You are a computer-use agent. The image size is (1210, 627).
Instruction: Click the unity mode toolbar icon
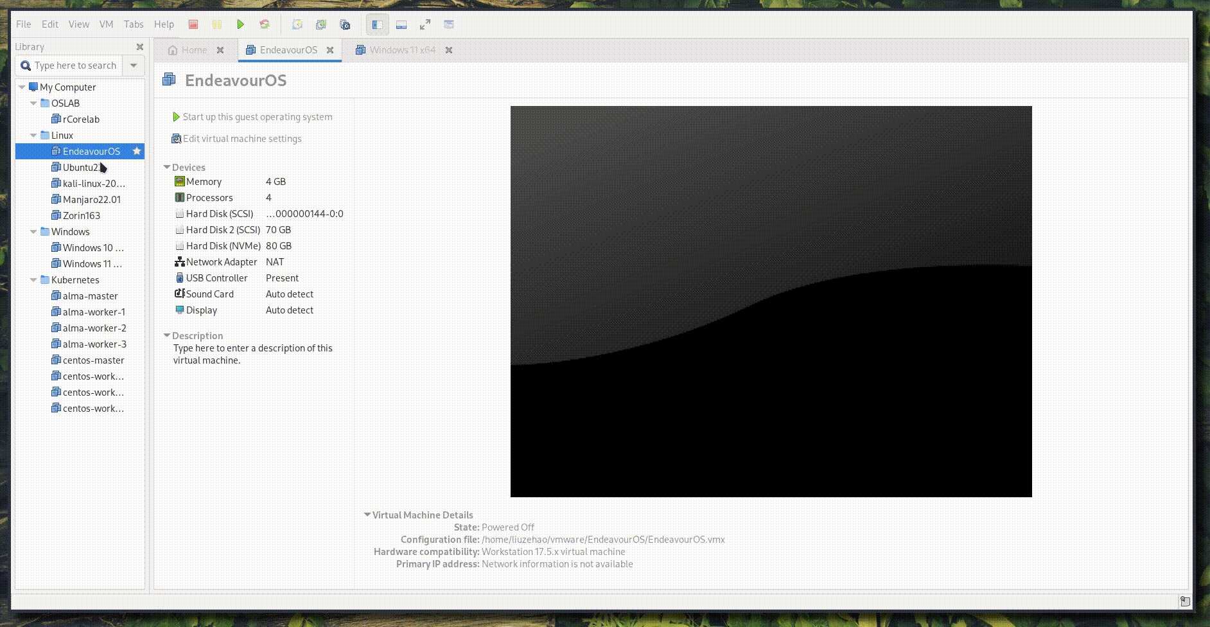click(449, 24)
